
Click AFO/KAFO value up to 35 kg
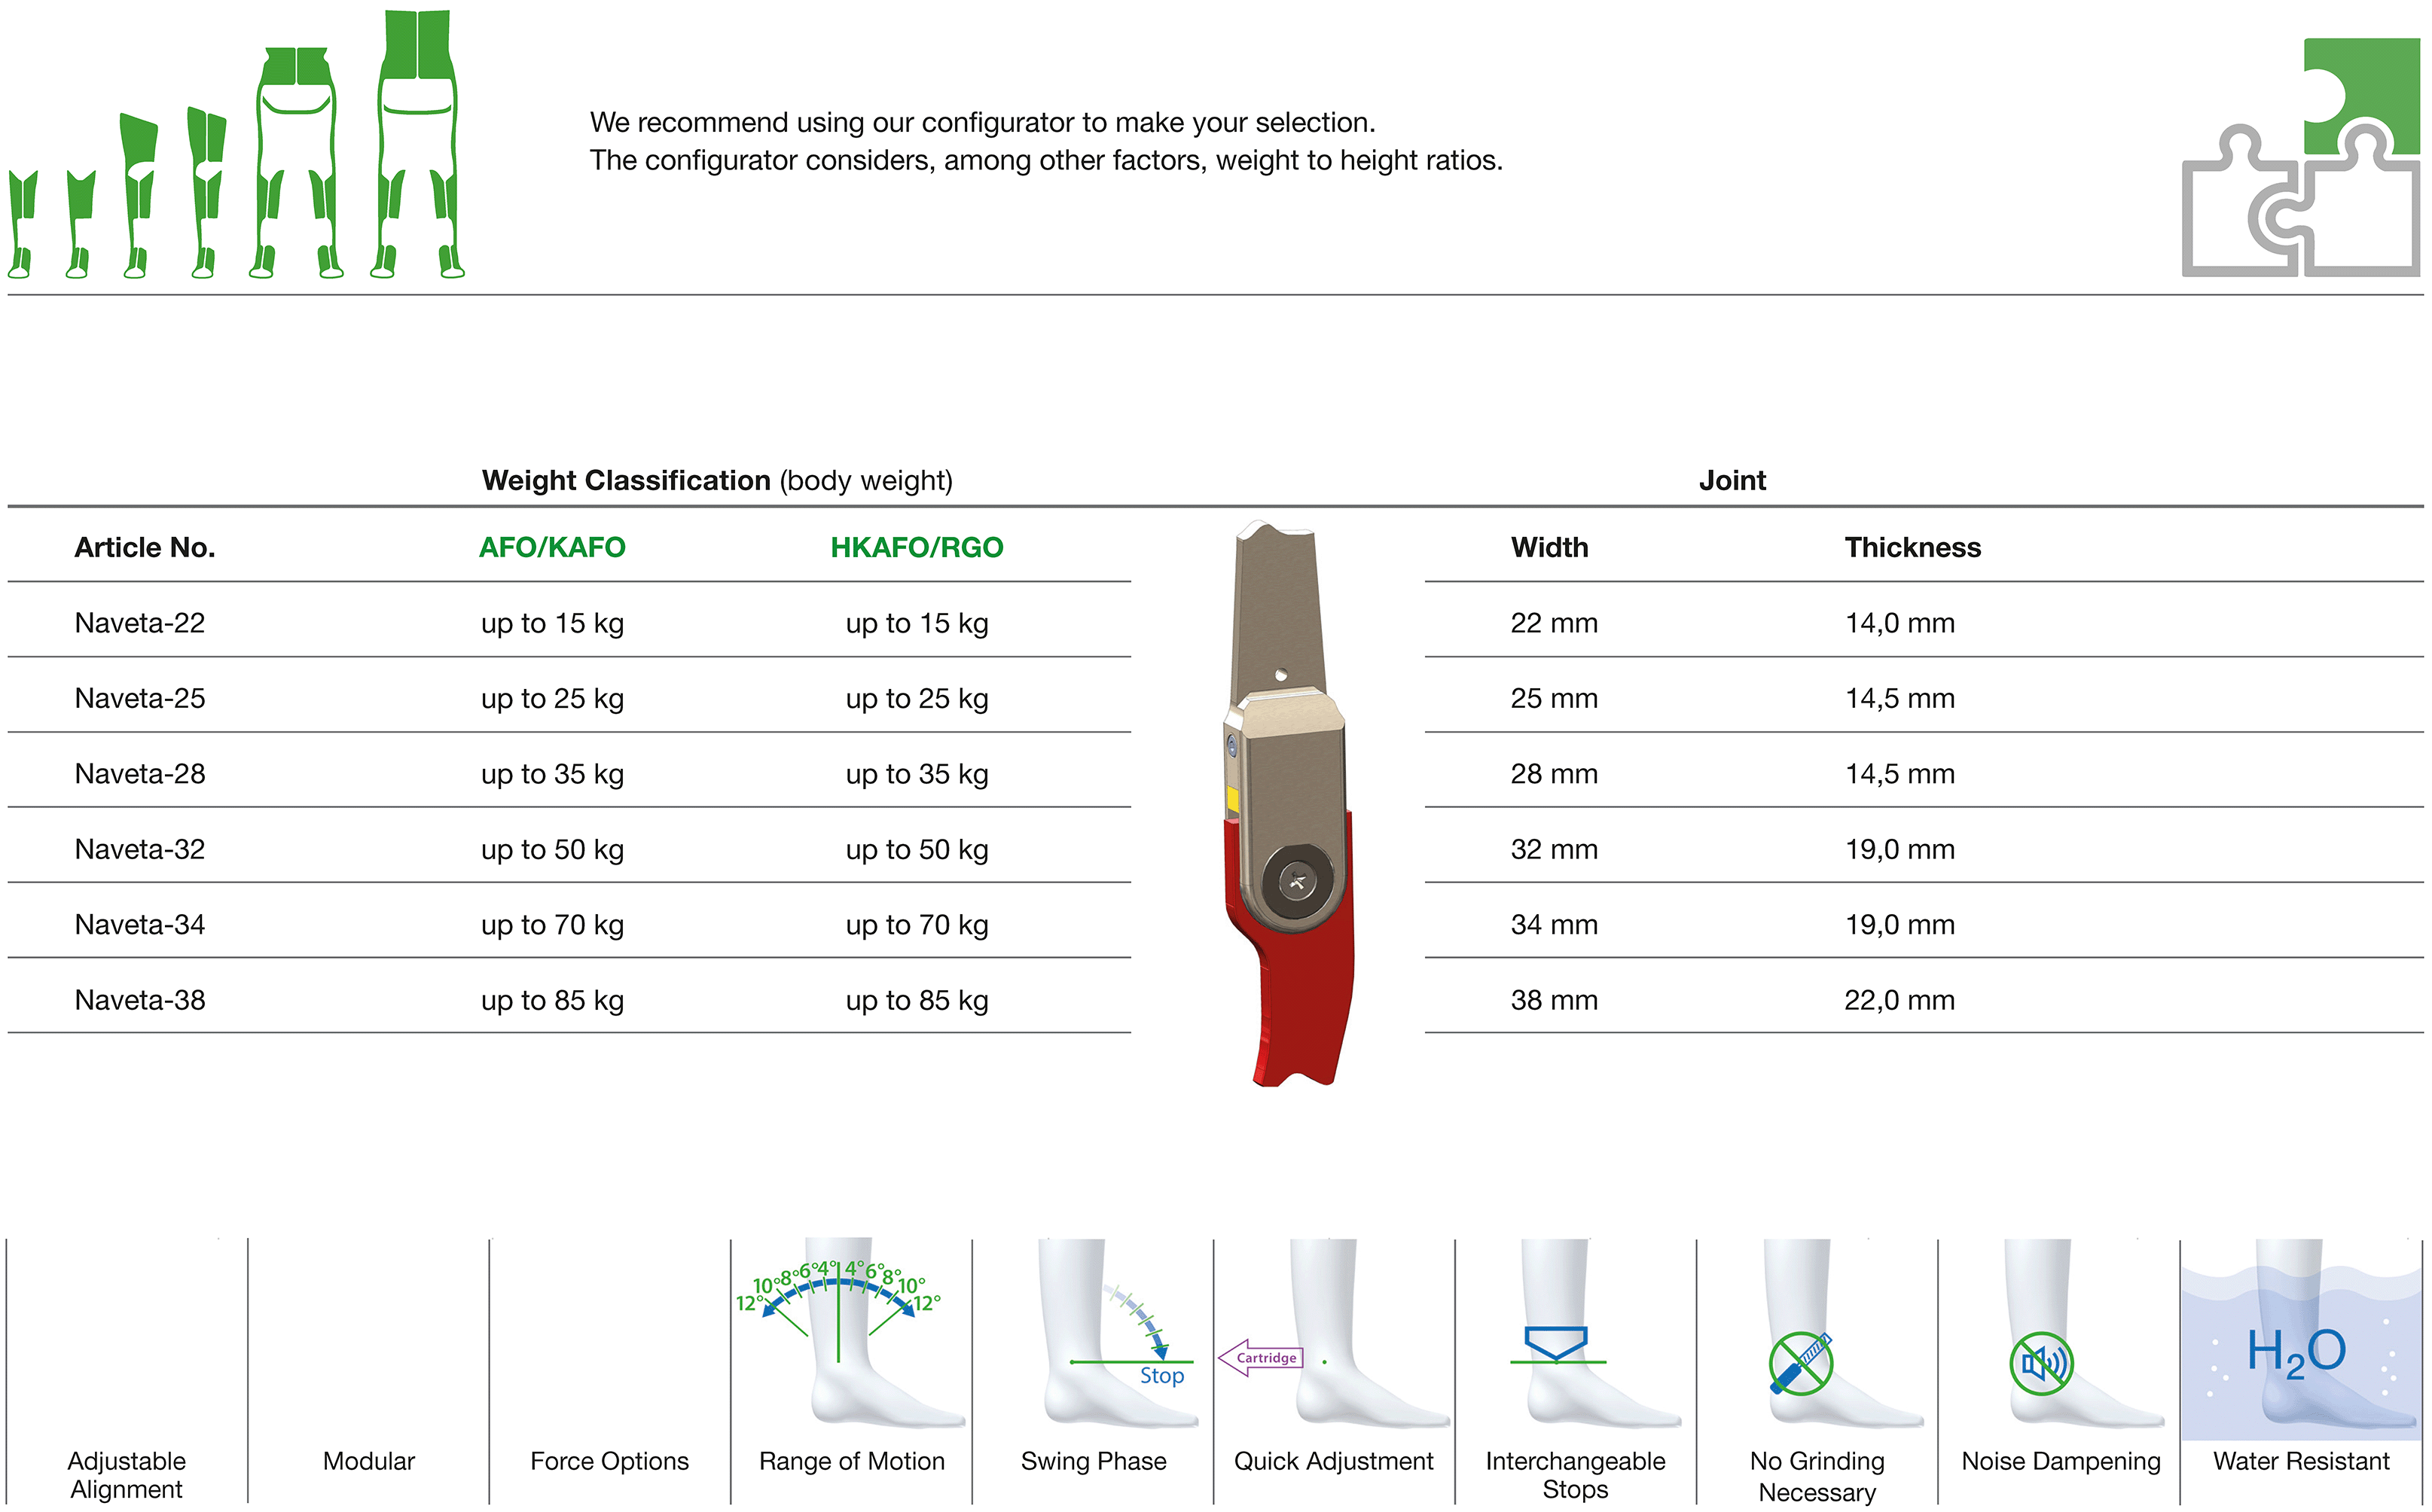(x=552, y=774)
